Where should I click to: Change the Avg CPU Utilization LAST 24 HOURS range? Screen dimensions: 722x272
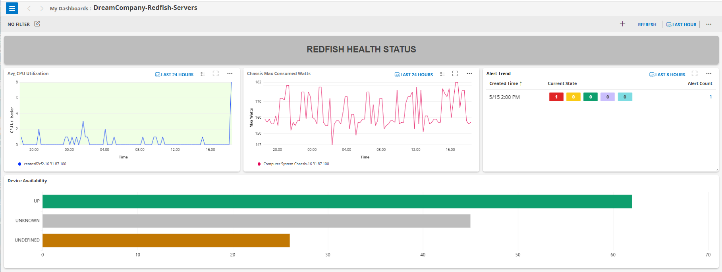tap(174, 75)
